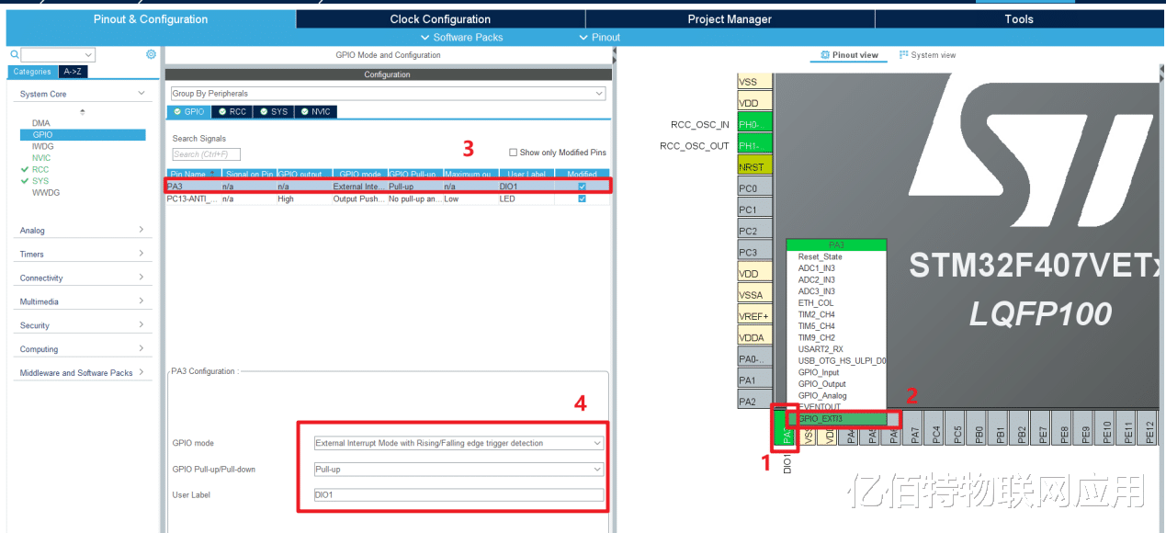Screen dimensions: 1166x533
Task: Select the PA2 pin
Action: coord(755,402)
